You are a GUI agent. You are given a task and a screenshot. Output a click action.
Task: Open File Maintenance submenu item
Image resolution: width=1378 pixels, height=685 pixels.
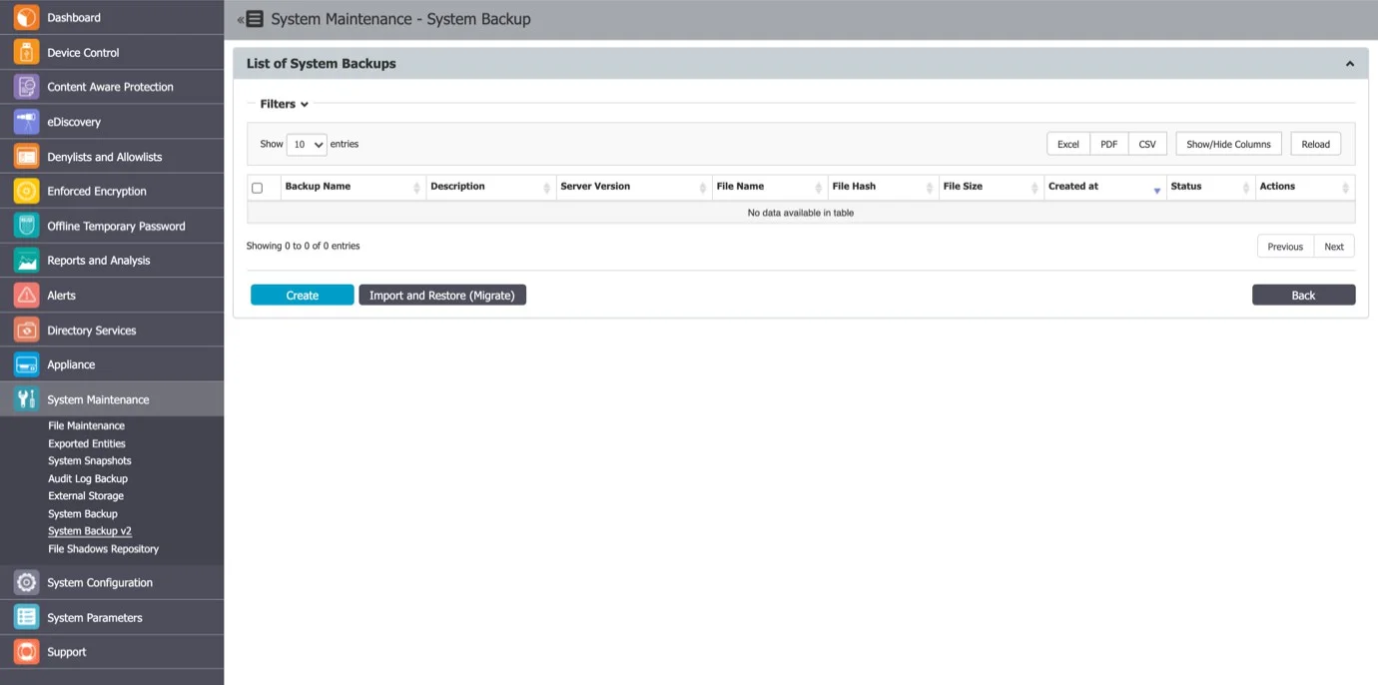[x=86, y=425]
